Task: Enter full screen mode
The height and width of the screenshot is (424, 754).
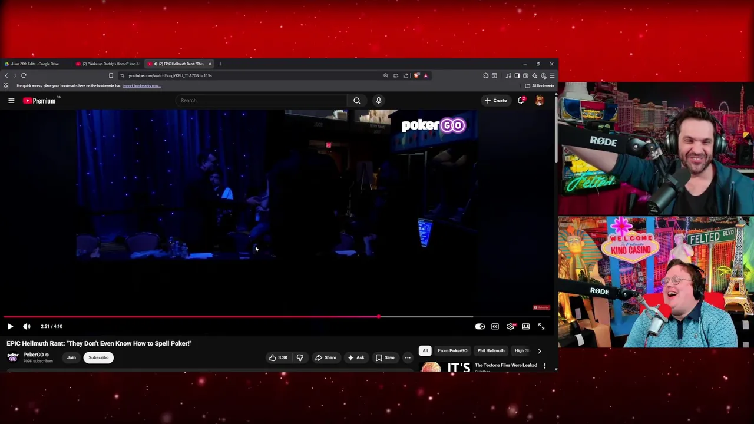Action: pyautogui.click(x=541, y=326)
